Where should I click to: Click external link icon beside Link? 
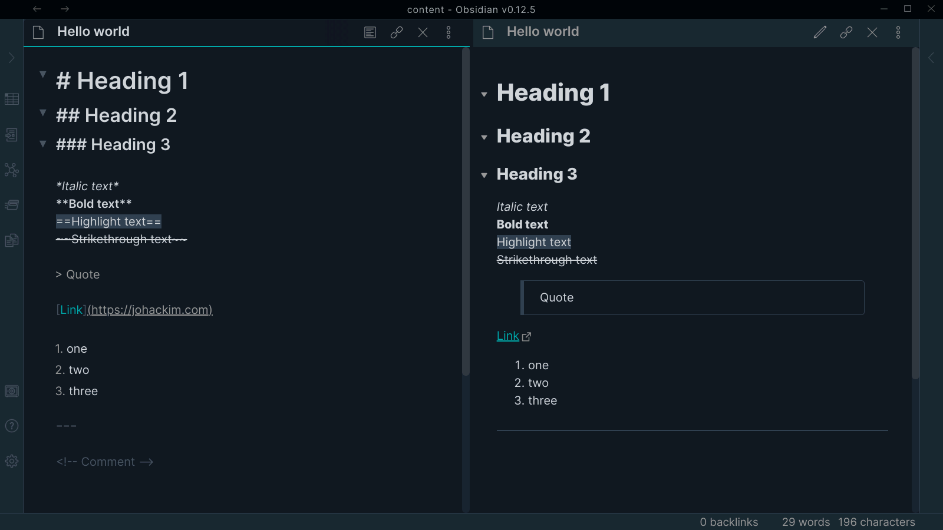pos(526,337)
